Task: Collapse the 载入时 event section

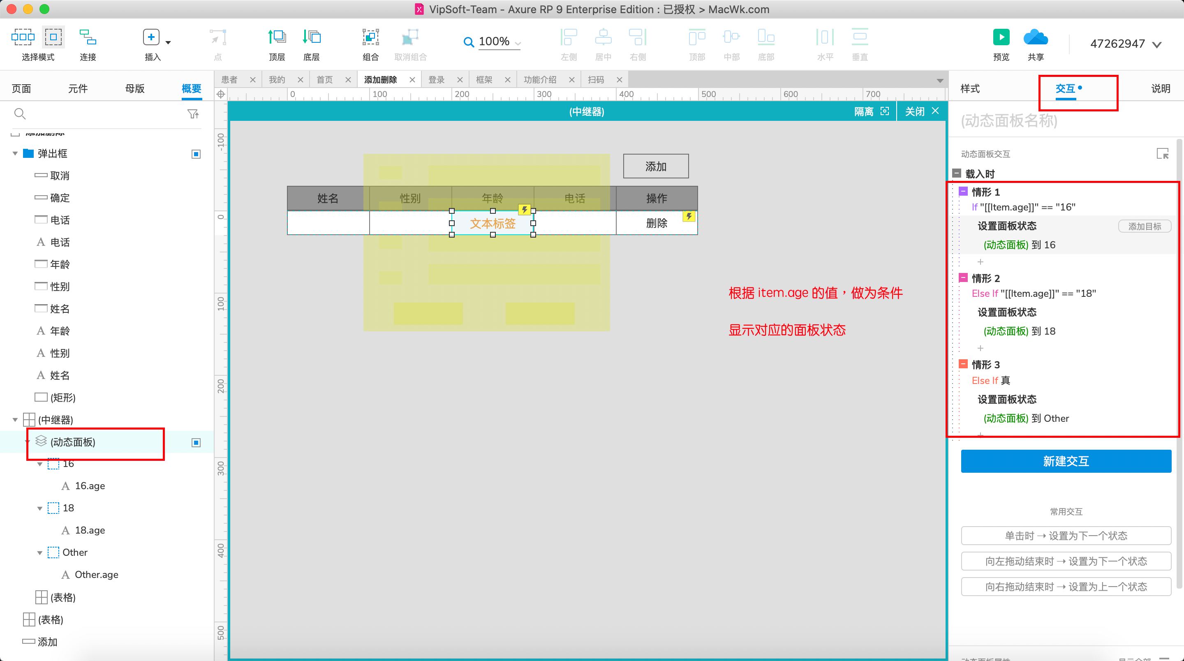Action: [957, 173]
